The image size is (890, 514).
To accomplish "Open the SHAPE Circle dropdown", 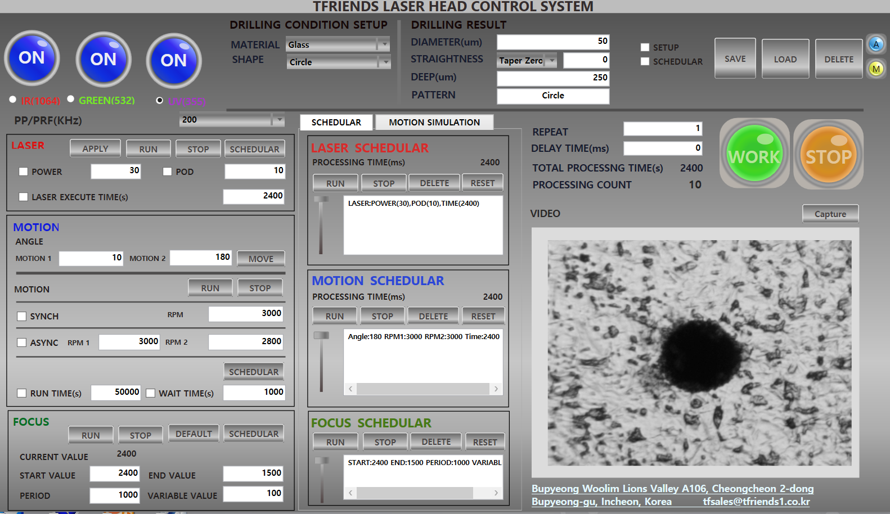I will [338, 62].
